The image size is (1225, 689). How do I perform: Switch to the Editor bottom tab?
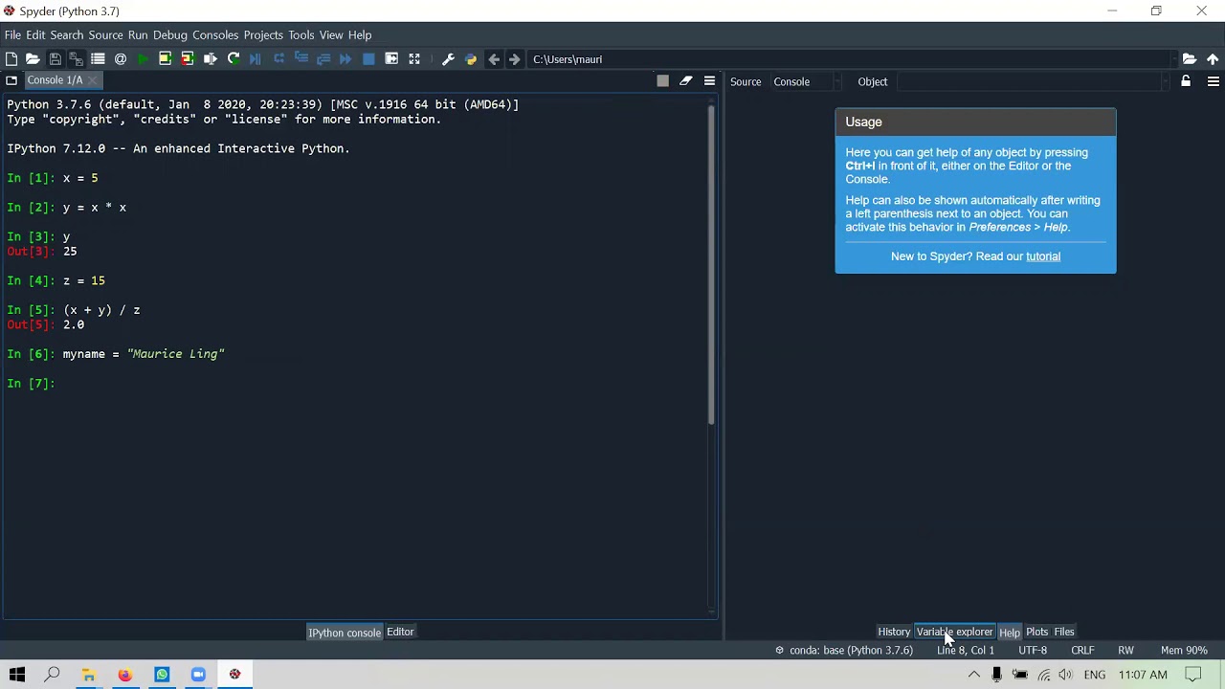[400, 632]
